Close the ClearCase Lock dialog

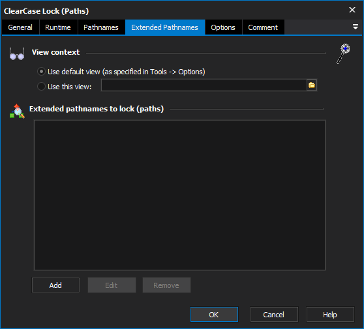352,10
